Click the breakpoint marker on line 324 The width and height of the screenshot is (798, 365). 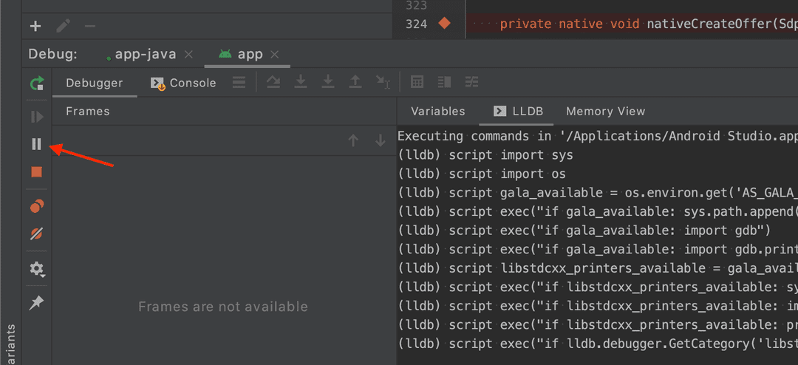(445, 24)
